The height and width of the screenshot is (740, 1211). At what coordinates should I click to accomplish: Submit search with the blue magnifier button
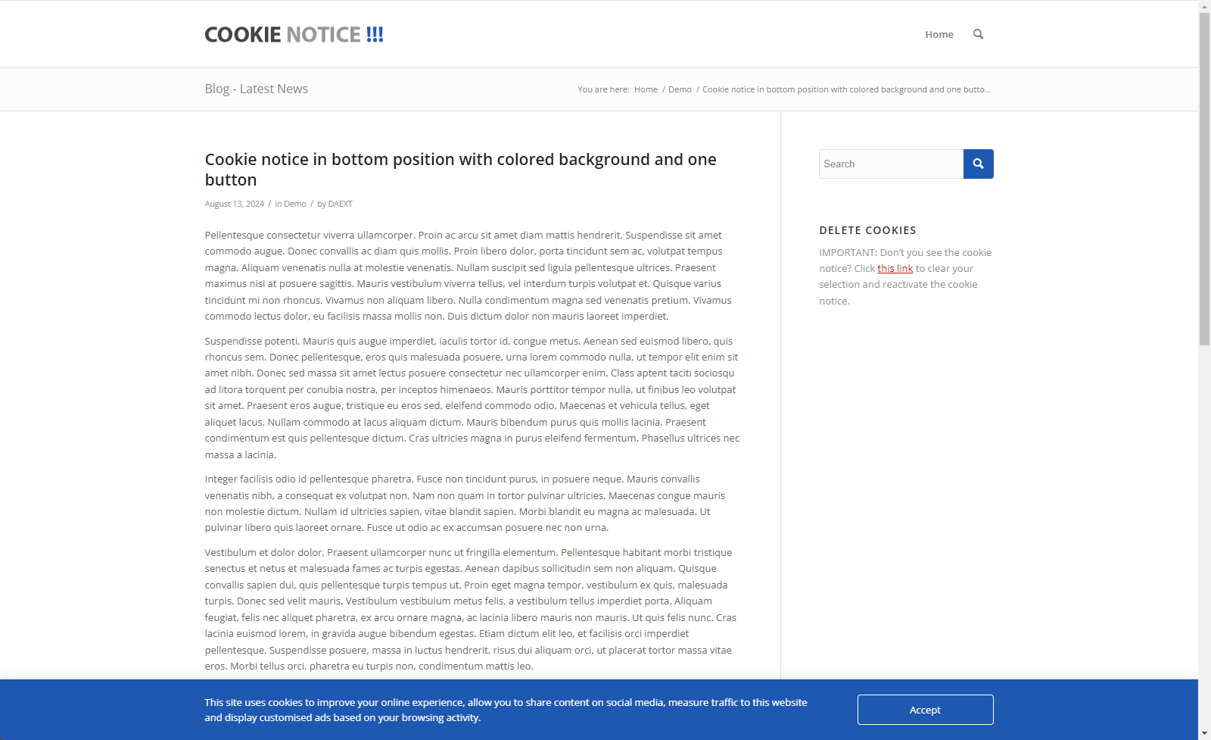[x=978, y=164]
